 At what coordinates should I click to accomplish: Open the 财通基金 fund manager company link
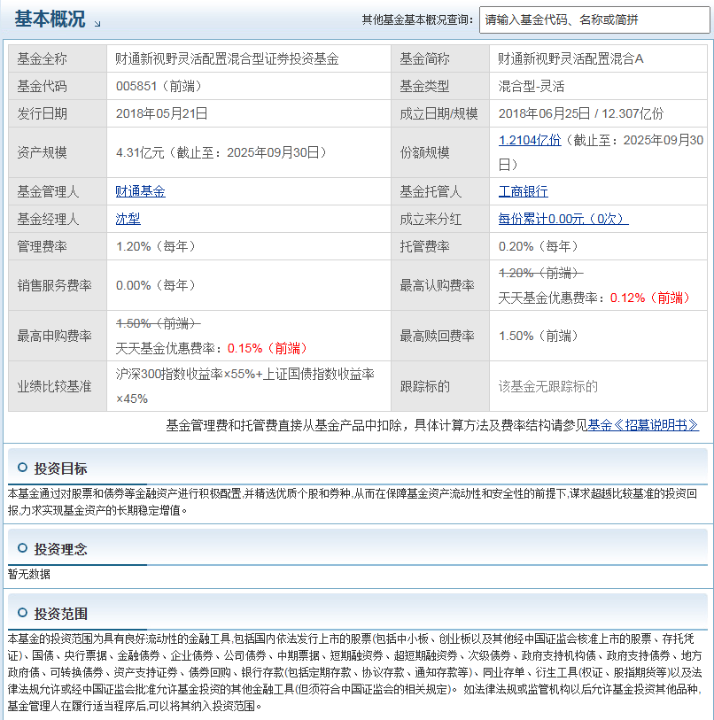pos(141,191)
